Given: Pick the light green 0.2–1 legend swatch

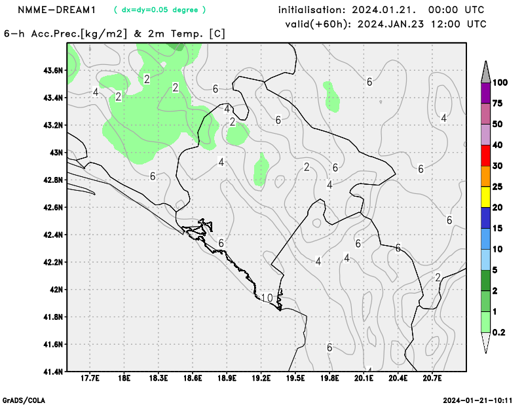Looking at the screenshot, I should [x=485, y=322].
